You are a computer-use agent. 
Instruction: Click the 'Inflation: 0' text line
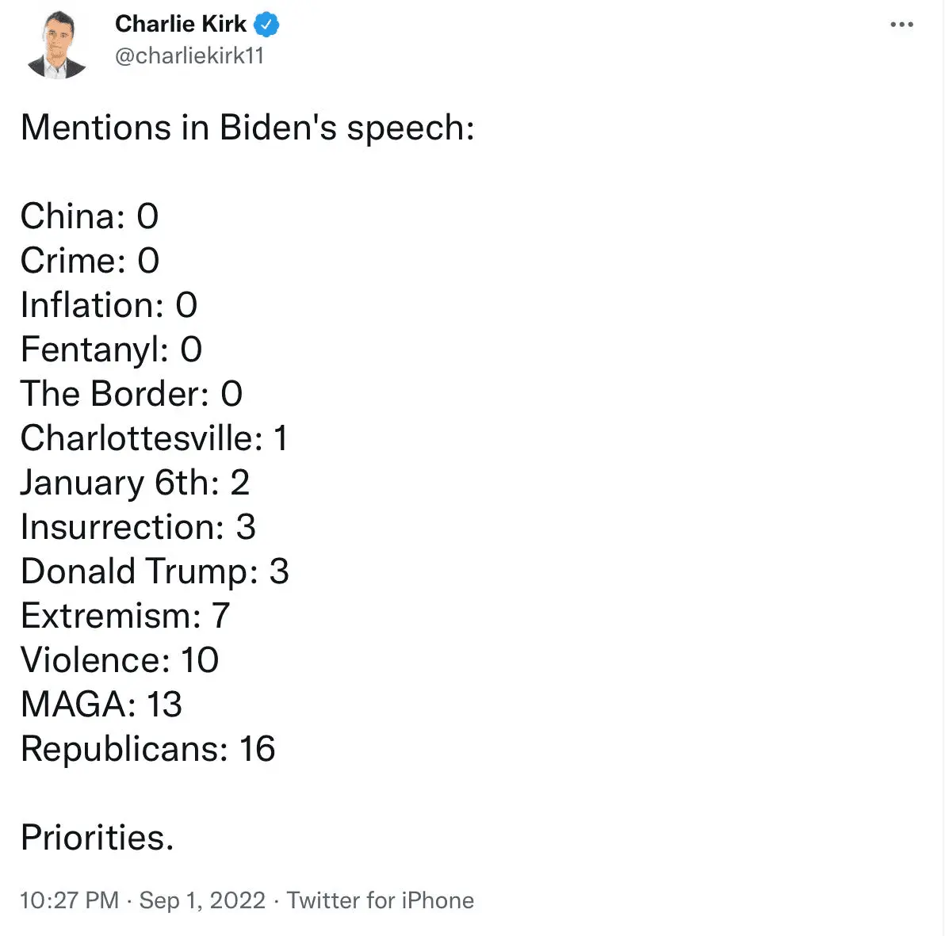(x=109, y=305)
